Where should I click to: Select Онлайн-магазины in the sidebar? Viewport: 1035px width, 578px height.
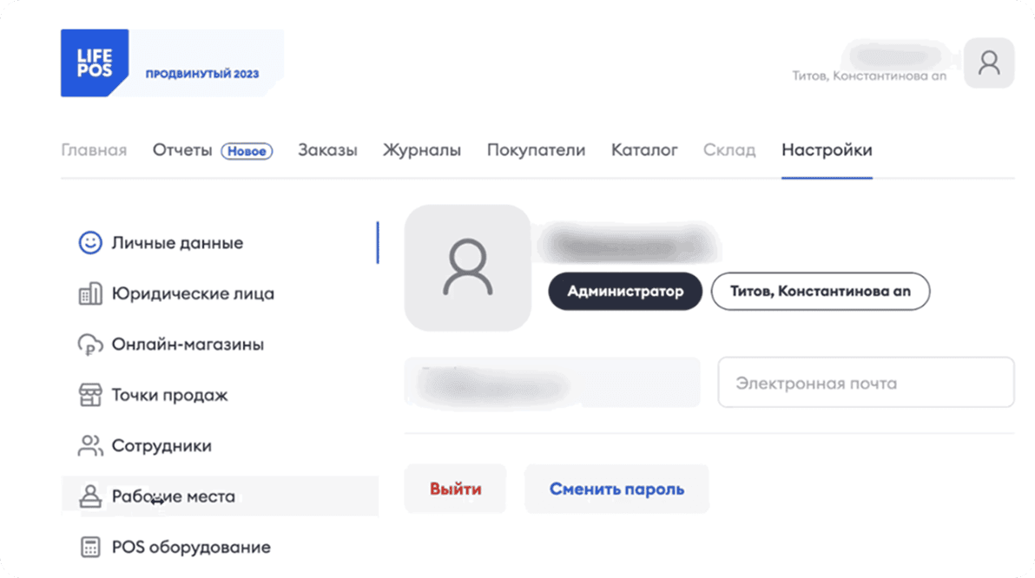[220, 345]
